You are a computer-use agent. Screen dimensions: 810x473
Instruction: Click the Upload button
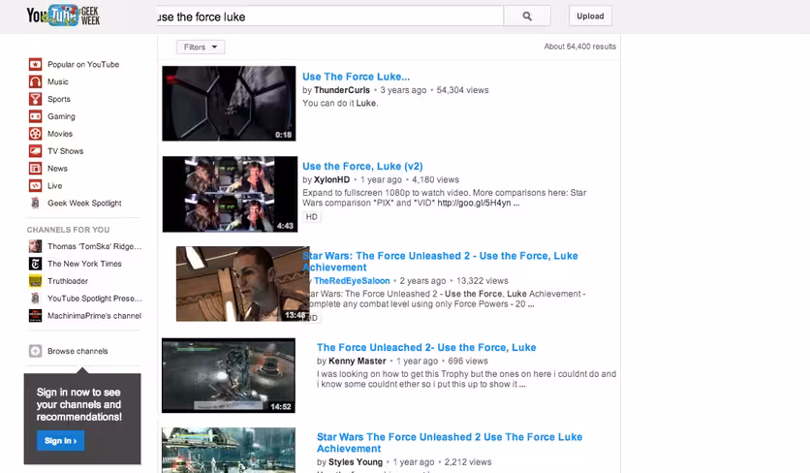(x=590, y=16)
